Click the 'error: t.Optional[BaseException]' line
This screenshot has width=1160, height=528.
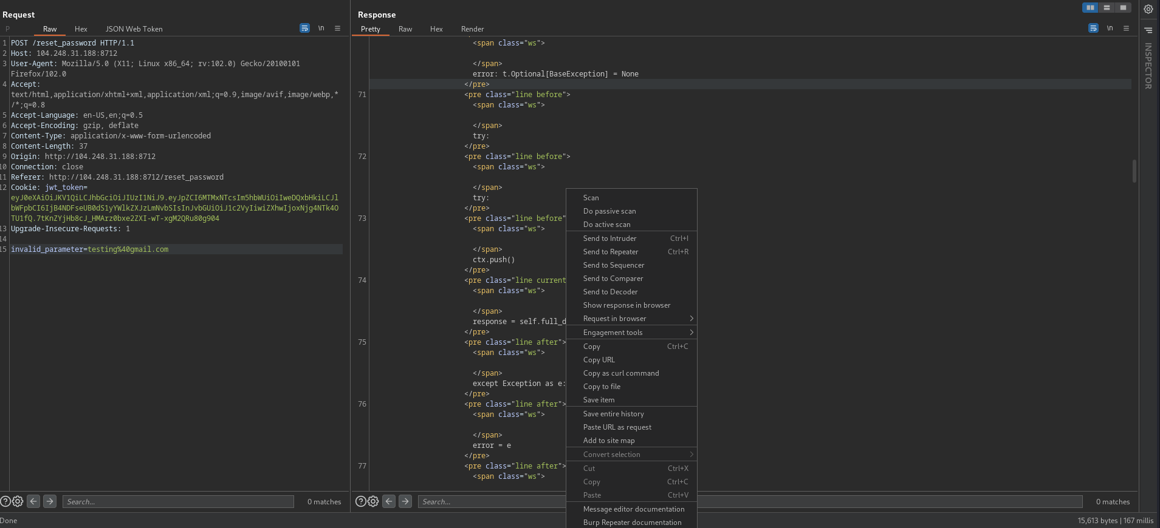pyautogui.click(x=555, y=74)
